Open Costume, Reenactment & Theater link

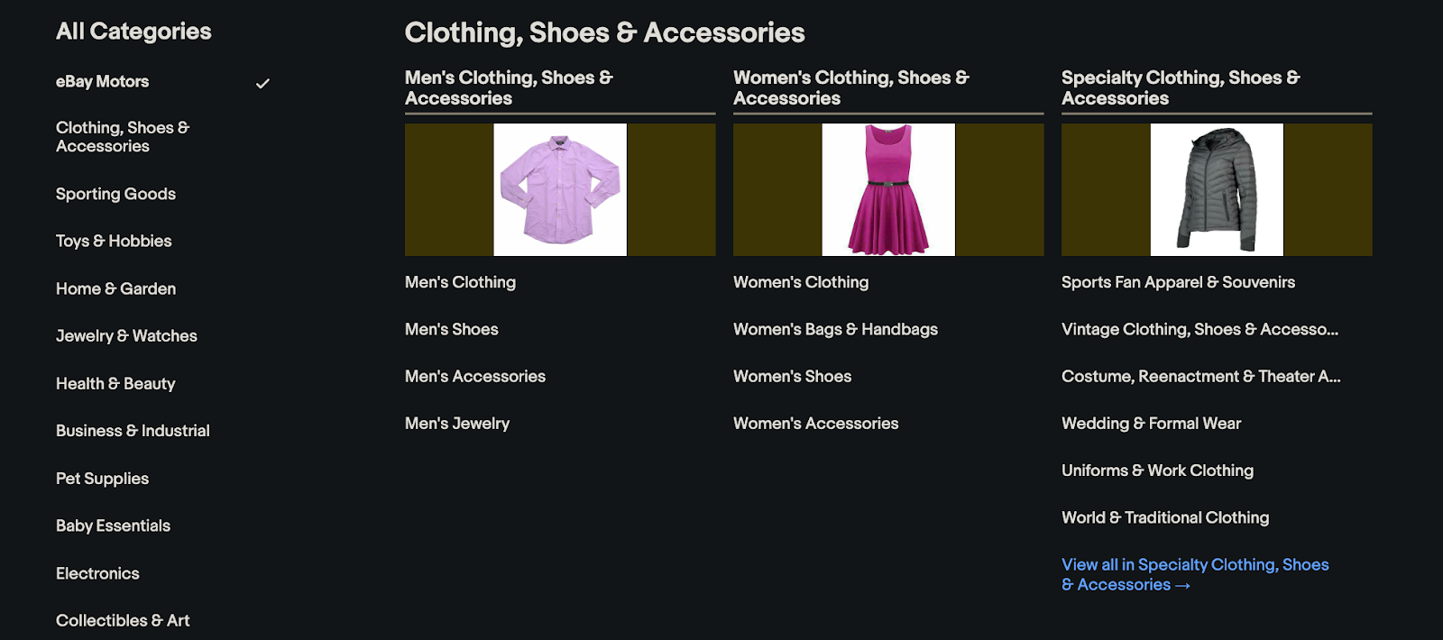[x=1200, y=376]
